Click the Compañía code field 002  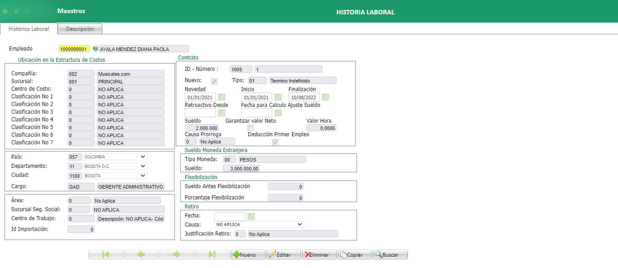tap(81, 74)
